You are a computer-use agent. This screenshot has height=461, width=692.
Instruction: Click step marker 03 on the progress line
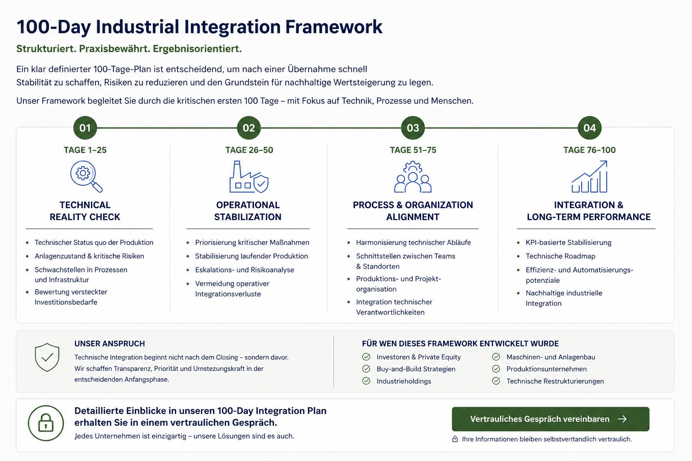pyautogui.click(x=412, y=128)
